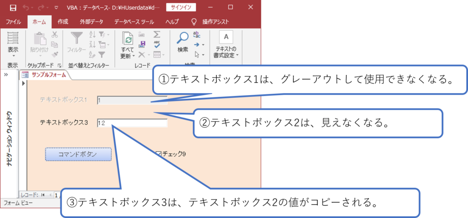This screenshot has width=468, height=218.
Task: Click the テキストボックス1 input field
Action: [132, 101]
